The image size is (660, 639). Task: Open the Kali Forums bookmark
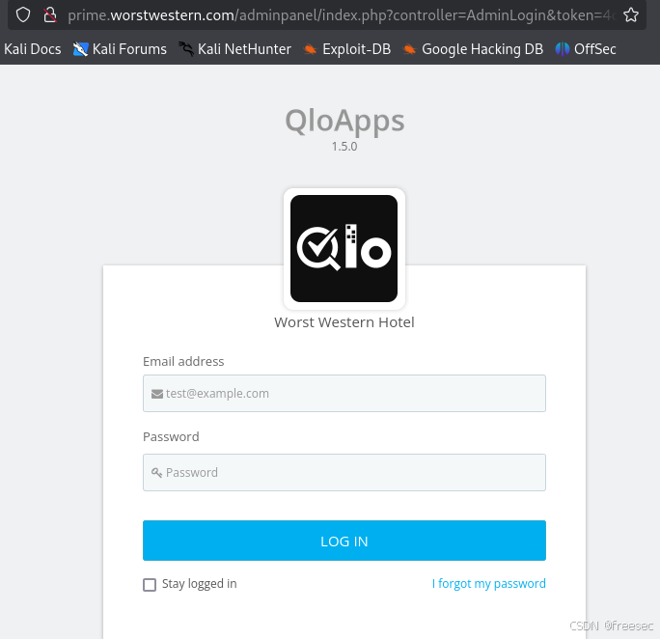[x=120, y=49]
